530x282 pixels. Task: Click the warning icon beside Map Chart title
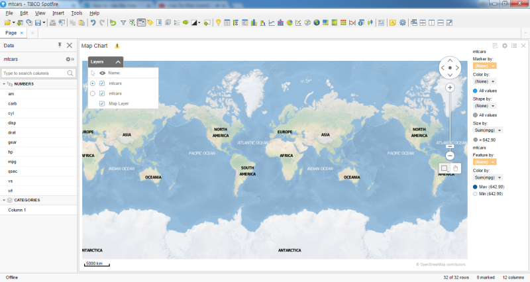tap(117, 46)
